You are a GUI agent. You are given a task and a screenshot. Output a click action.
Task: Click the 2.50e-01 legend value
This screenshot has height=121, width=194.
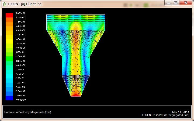[20, 56]
